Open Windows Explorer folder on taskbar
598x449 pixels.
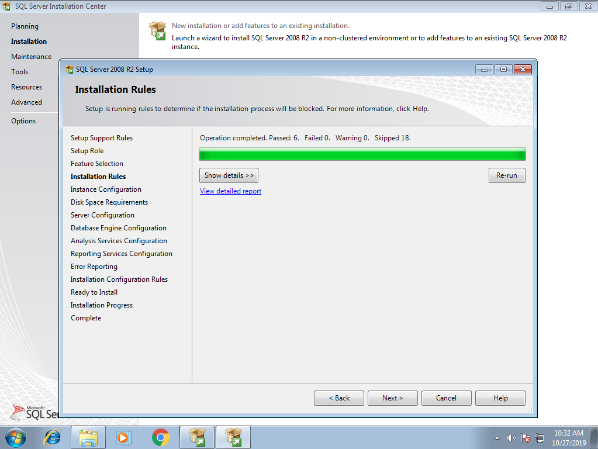pos(88,437)
